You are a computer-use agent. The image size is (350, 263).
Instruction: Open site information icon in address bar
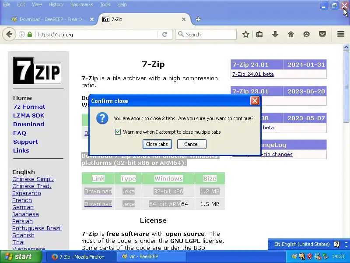coord(21,35)
